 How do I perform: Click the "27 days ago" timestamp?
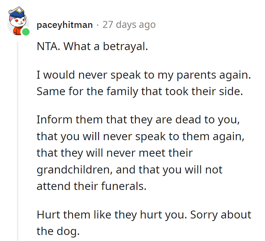(x=129, y=25)
